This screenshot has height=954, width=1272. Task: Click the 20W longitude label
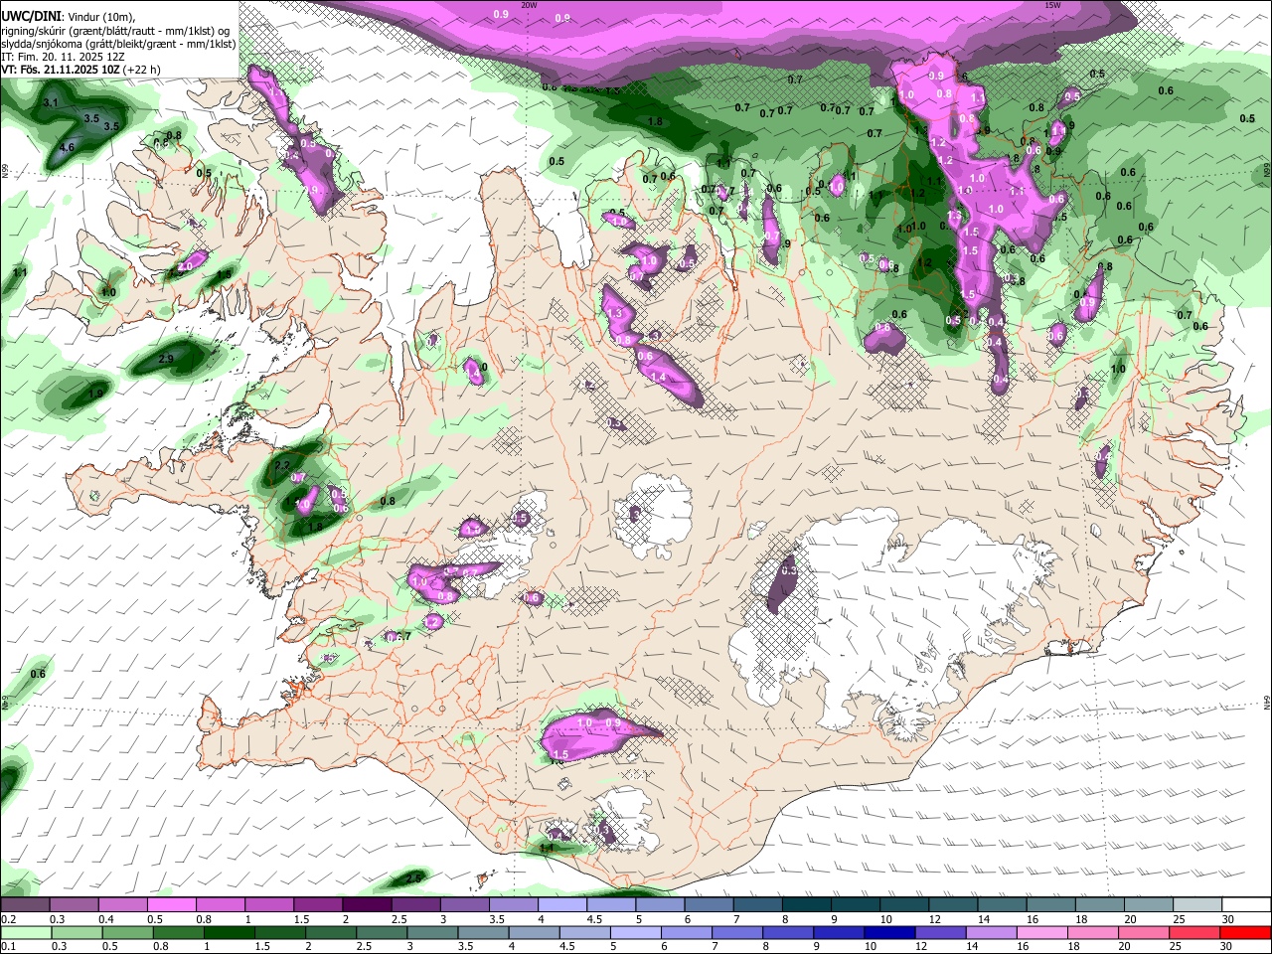[x=529, y=5]
